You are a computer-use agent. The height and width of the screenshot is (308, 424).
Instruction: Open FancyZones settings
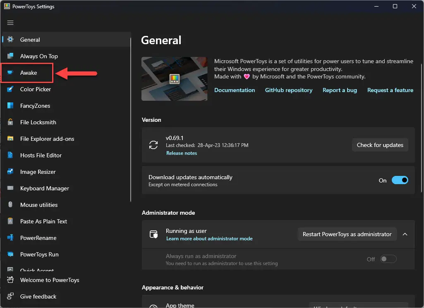coord(66,106)
